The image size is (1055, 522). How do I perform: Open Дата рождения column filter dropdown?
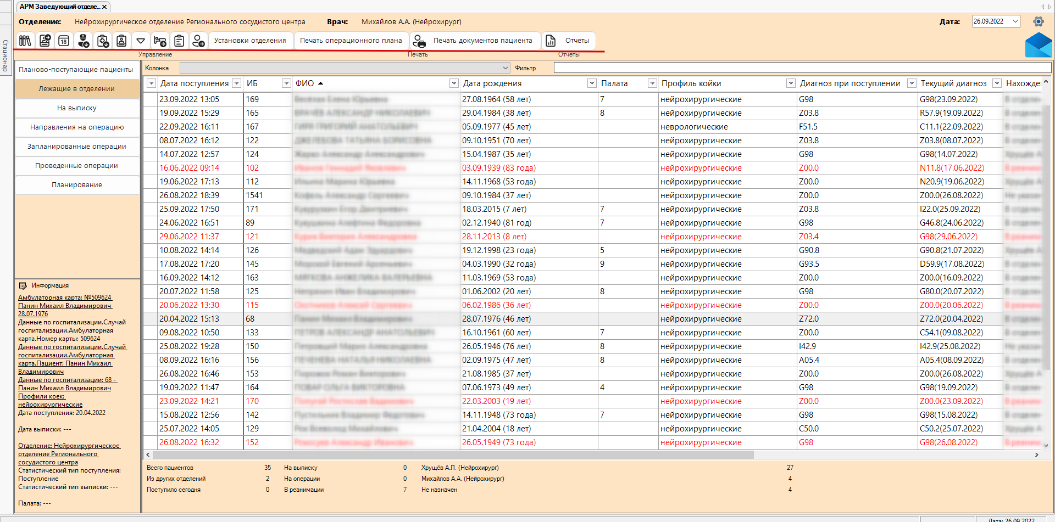[x=592, y=83]
